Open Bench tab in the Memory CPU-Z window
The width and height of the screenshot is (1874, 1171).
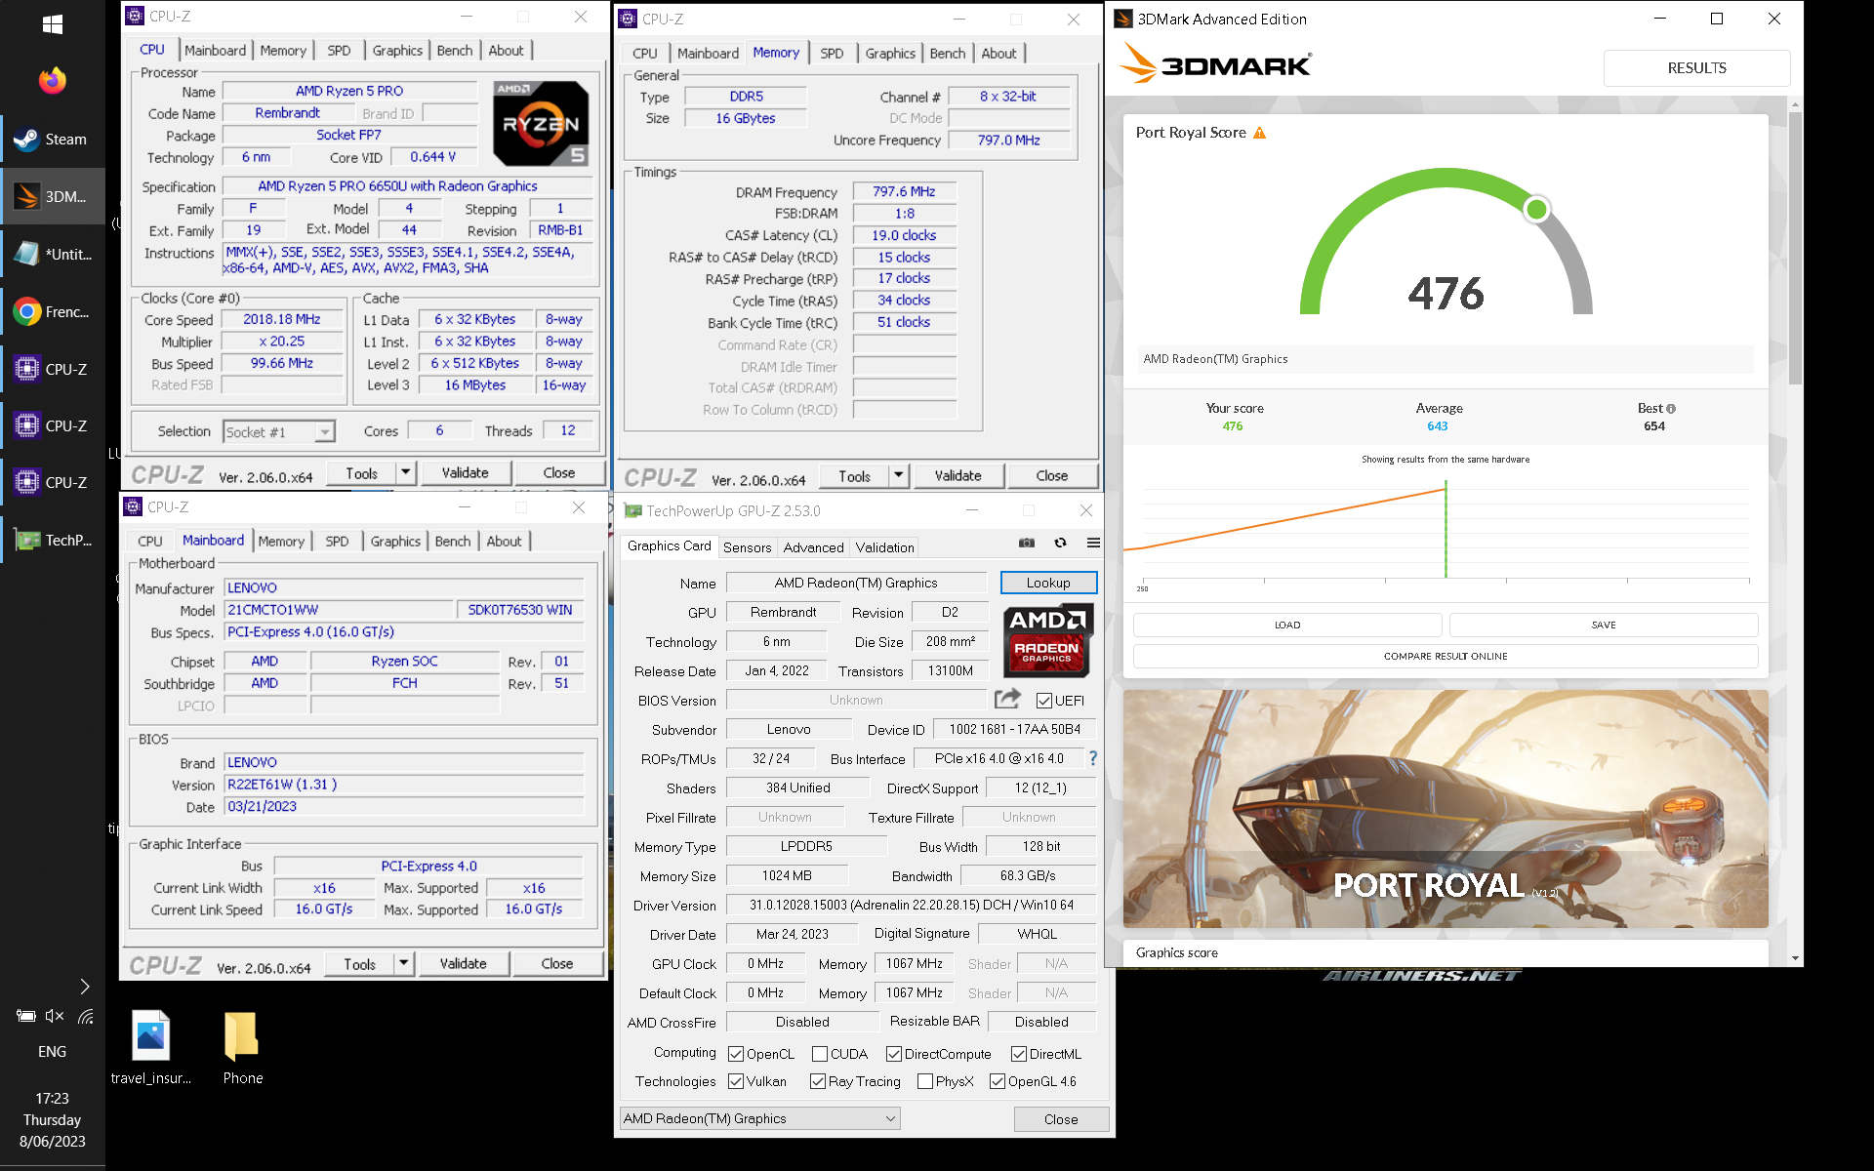point(947,54)
